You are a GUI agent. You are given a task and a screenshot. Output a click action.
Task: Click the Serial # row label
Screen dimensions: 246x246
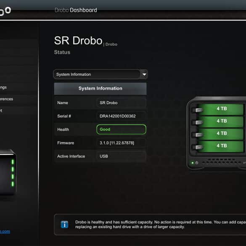click(64, 116)
